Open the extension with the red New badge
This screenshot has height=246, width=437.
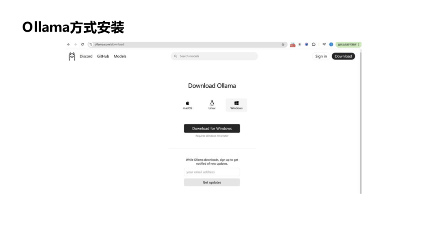point(293,45)
